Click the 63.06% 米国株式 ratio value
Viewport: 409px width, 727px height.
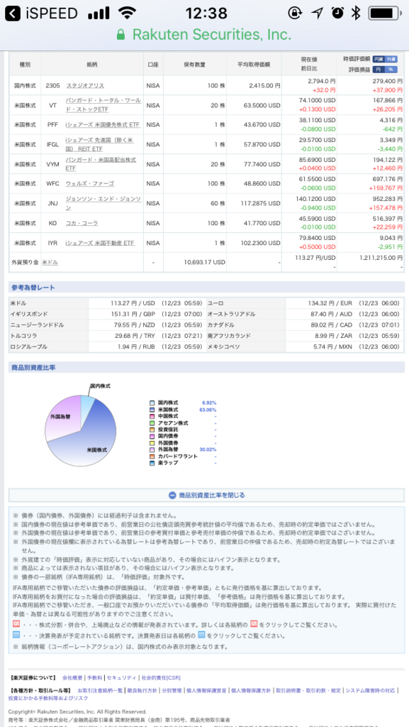tap(208, 410)
